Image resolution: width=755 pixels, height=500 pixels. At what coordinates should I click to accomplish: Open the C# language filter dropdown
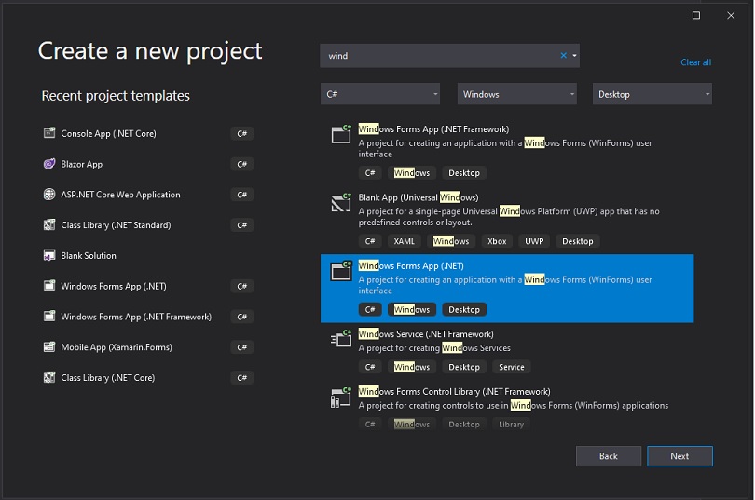tap(380, 94)
